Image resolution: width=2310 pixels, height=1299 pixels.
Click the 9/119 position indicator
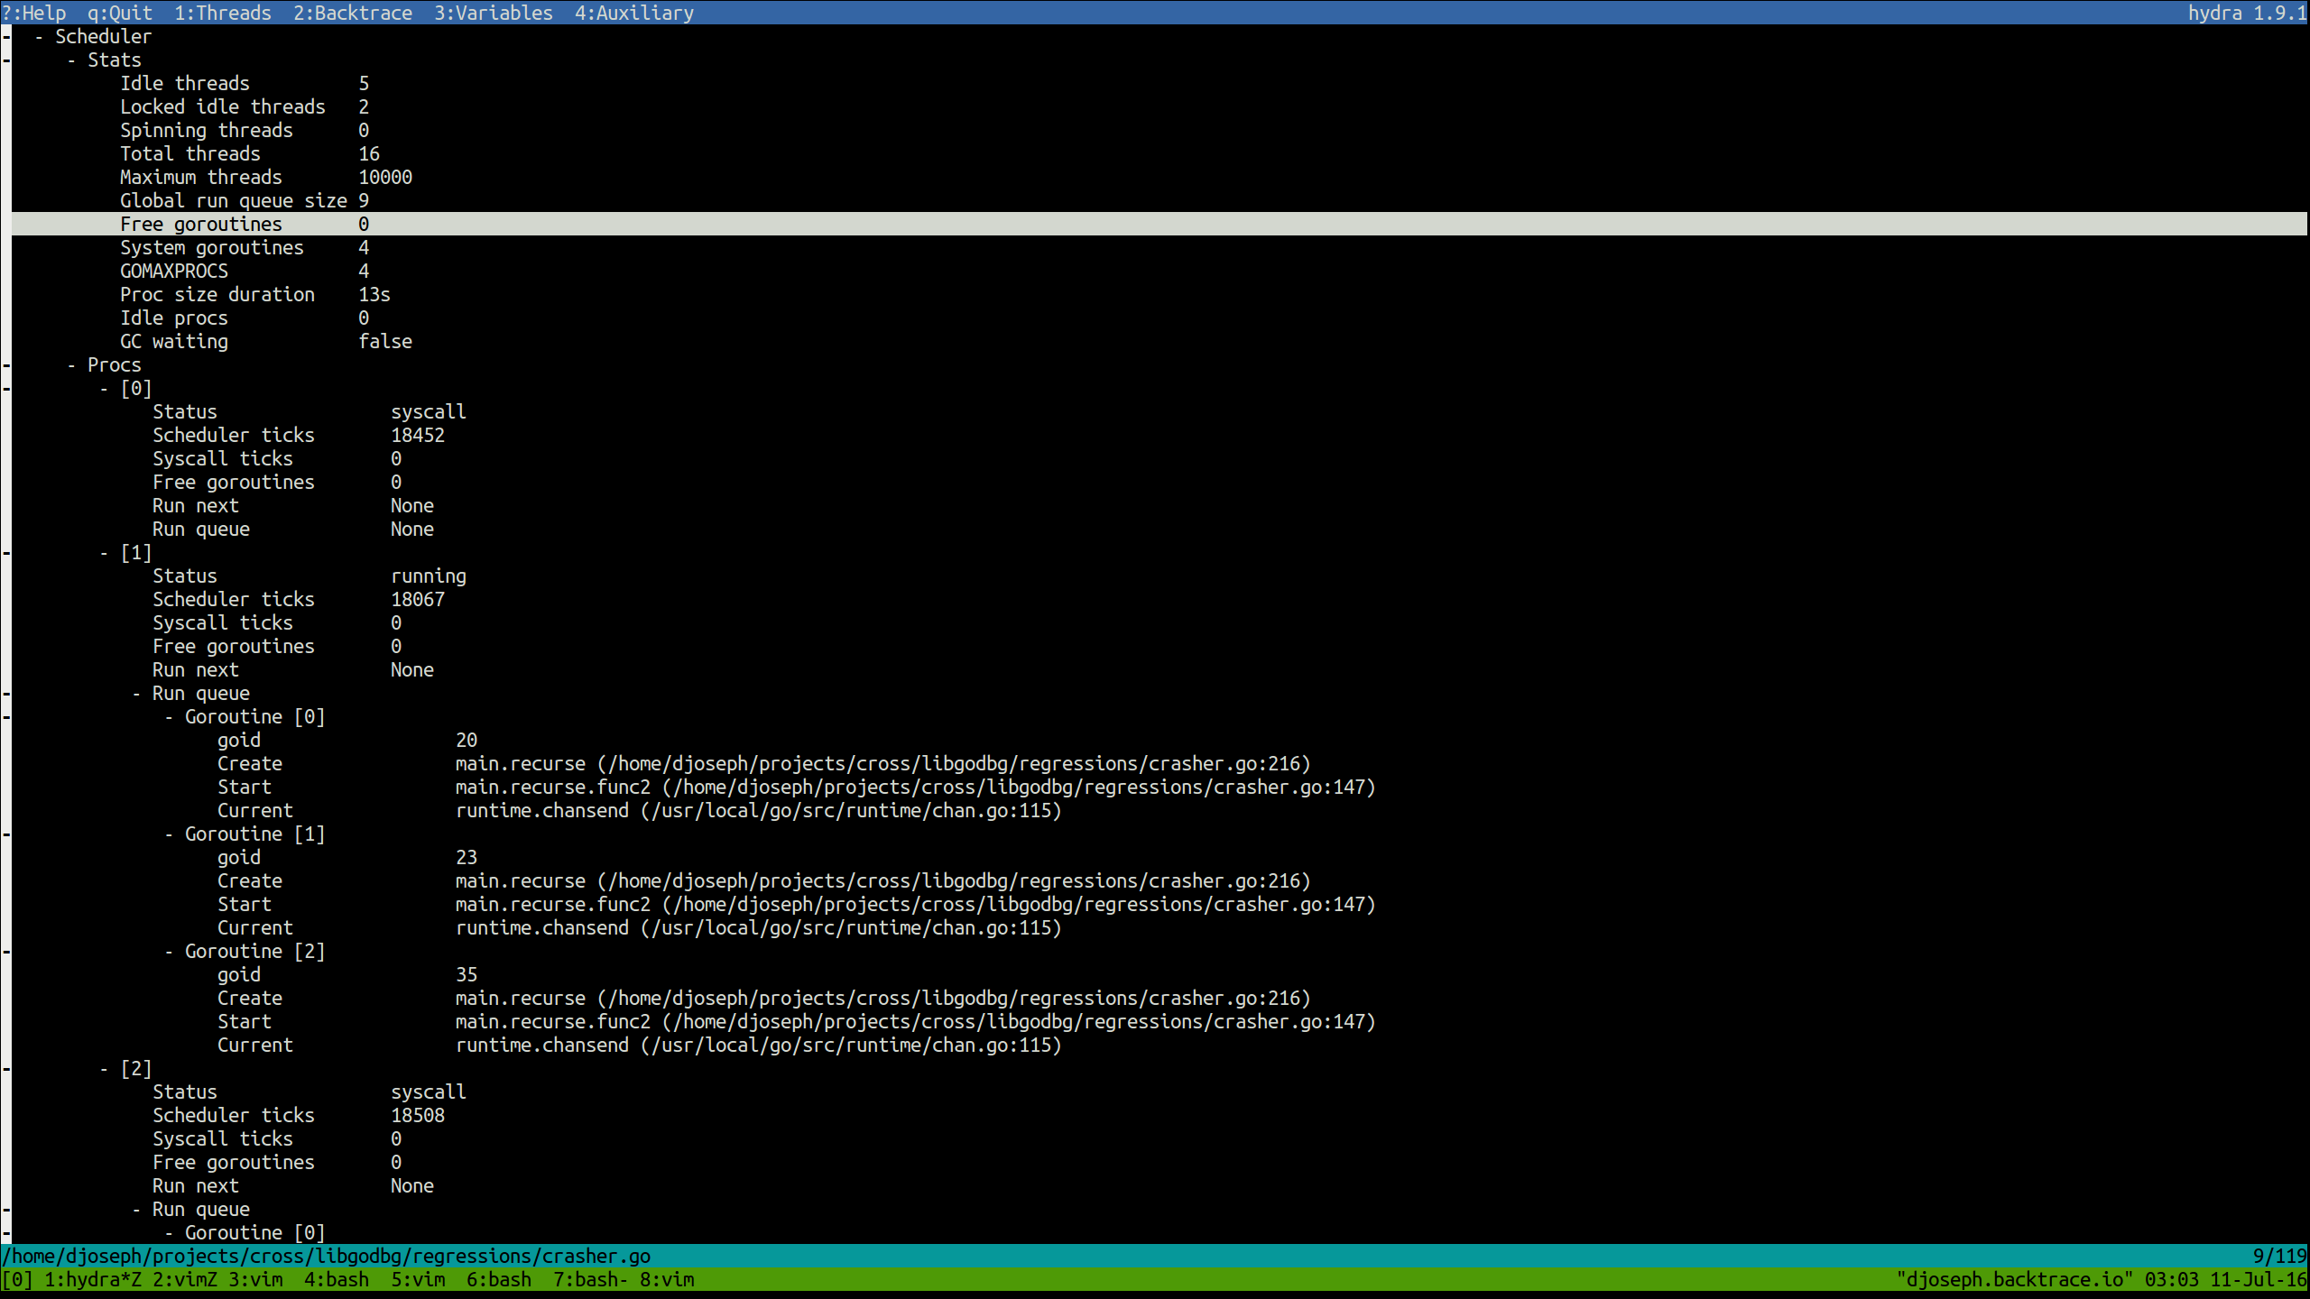point(2279,1257)
